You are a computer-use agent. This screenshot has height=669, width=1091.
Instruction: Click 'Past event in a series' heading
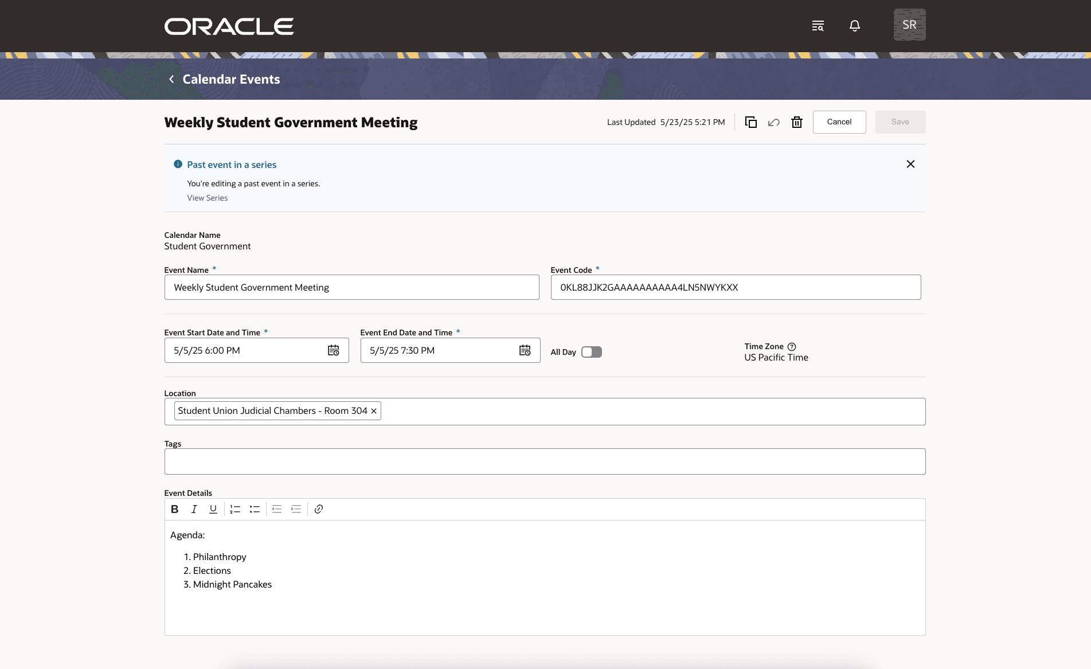point(232,165)
